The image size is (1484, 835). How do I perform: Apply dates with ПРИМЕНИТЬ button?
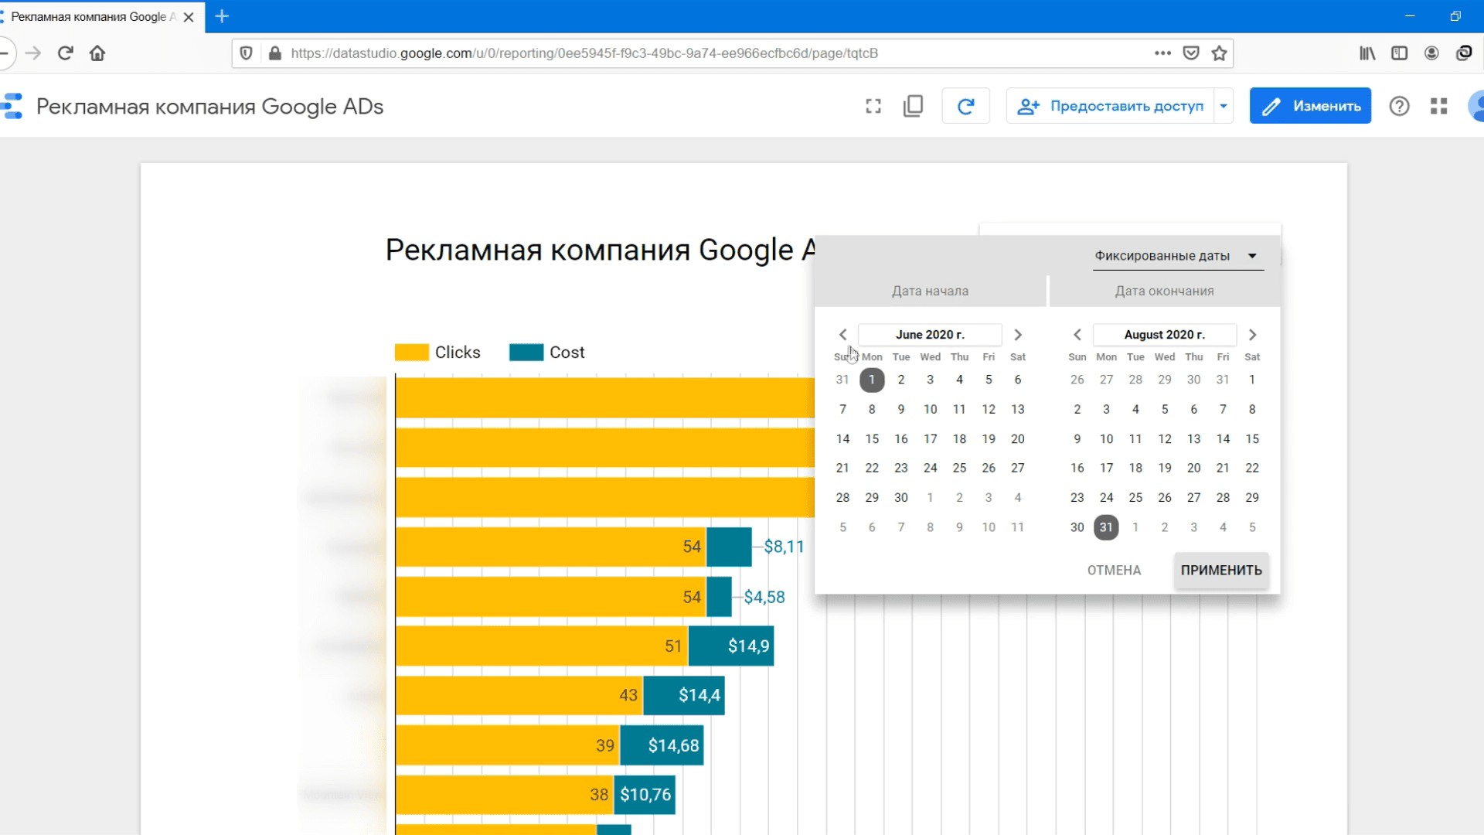pyautogui.click(x=1220, y=570)
